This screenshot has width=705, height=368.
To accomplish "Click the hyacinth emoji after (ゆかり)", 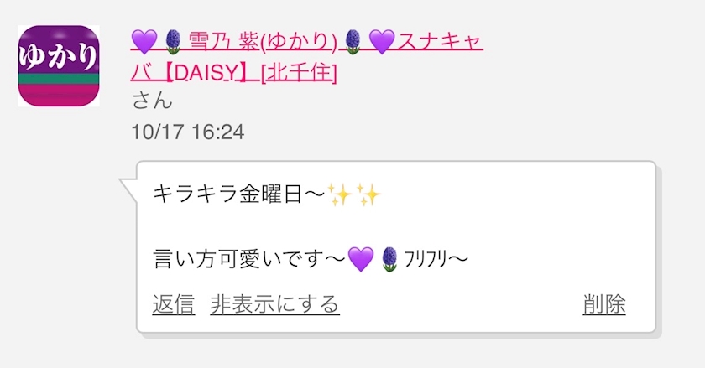I will (353, 42).
